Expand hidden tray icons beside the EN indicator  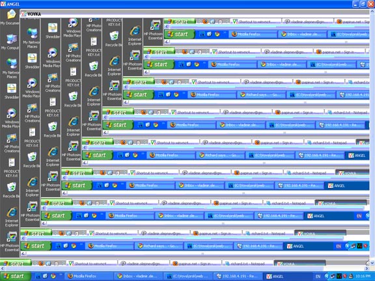pyautogui.click(x=326, y=276)
